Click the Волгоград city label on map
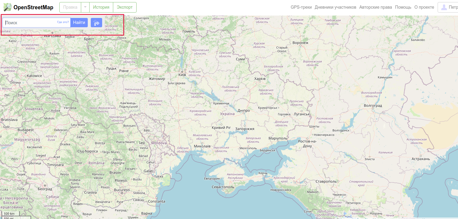The image size is (458, 219). click(x=373, y=106)
